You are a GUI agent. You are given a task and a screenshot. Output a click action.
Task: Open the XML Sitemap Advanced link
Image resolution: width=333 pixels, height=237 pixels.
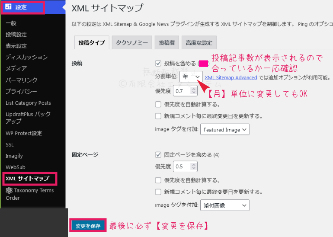pos(231,77)
